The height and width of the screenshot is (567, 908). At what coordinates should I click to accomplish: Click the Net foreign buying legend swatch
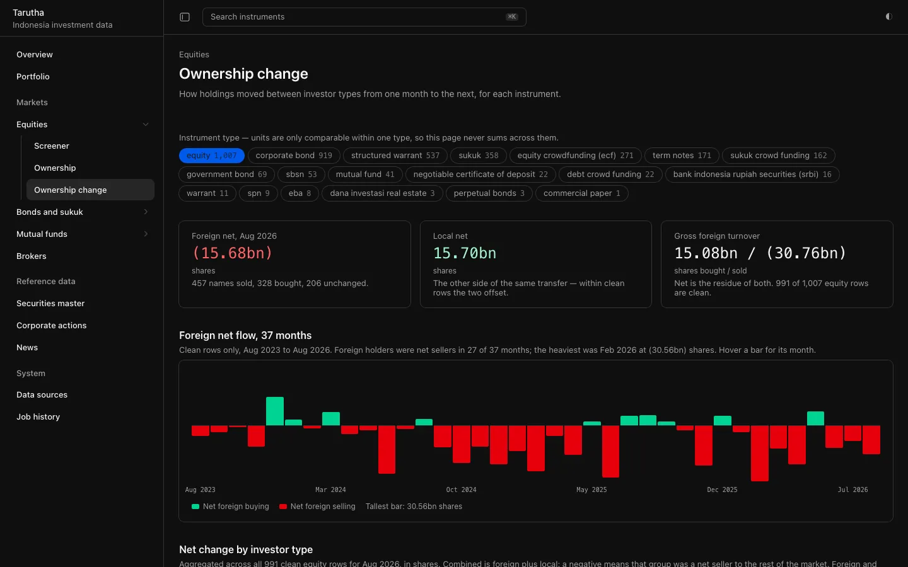195,507
